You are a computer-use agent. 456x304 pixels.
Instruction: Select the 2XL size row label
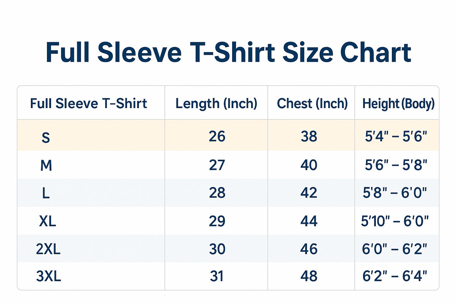point(48,249)
